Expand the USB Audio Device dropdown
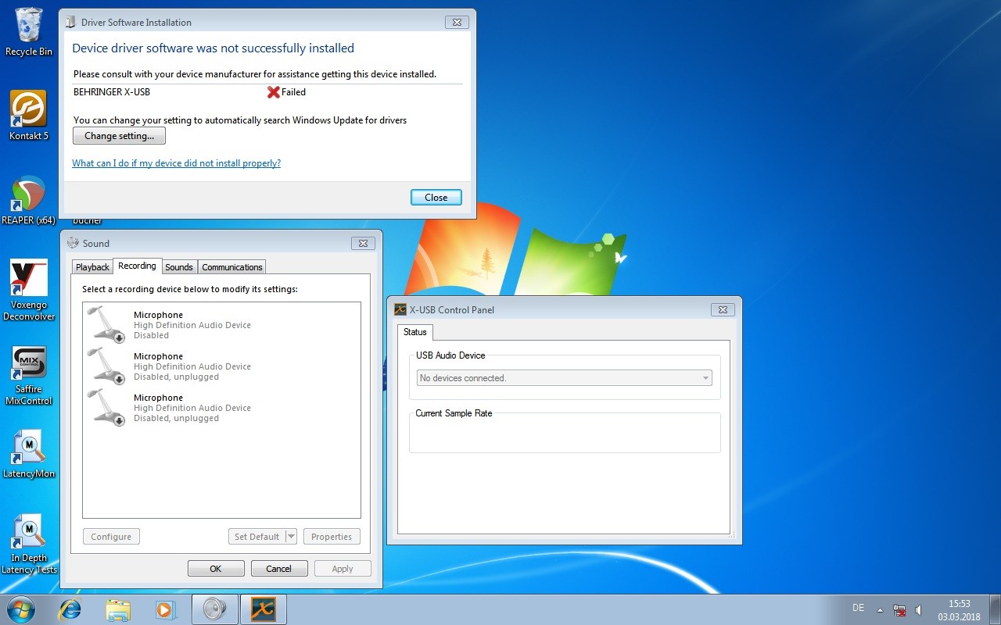Image resolution: width=1001 pixels, height=625 pixels. point(705,378)
